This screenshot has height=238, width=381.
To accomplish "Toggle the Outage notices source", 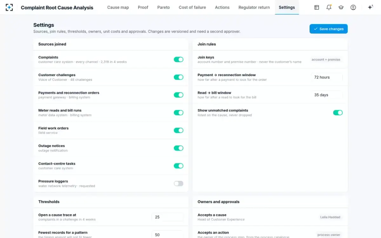I will tap(178, 148).
